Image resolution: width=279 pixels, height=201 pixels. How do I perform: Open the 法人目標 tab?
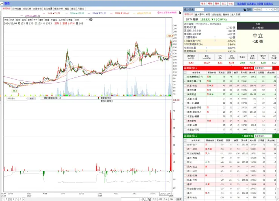235,14
